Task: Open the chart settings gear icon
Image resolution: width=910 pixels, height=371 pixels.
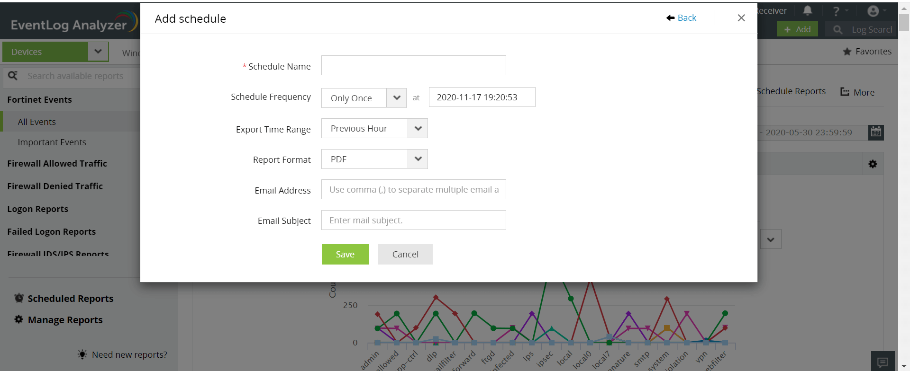Action: coord(873,164)
